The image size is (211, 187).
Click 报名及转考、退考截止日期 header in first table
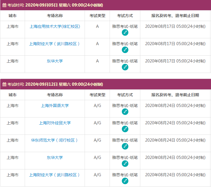tap(175, 16)
